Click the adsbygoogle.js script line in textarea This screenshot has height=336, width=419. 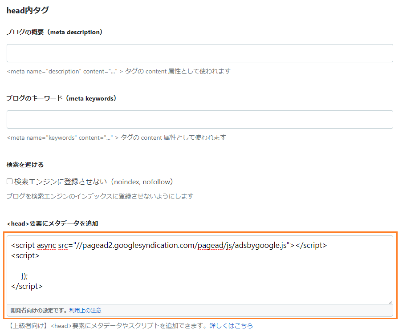coord(169,245)
